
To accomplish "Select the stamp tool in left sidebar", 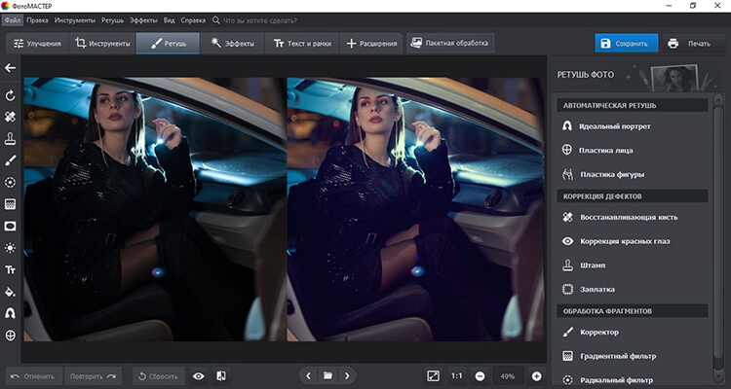I will pos(11,138).
